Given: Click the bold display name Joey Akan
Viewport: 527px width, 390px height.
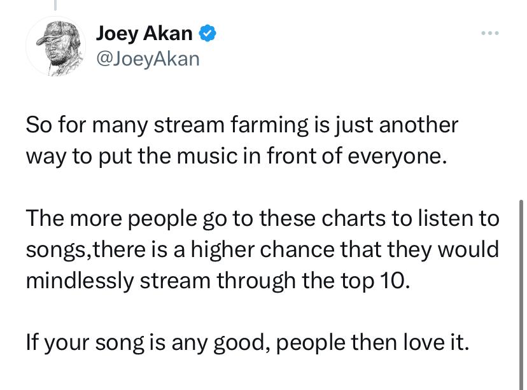Looking at the screenshot, I should (144, 34).
